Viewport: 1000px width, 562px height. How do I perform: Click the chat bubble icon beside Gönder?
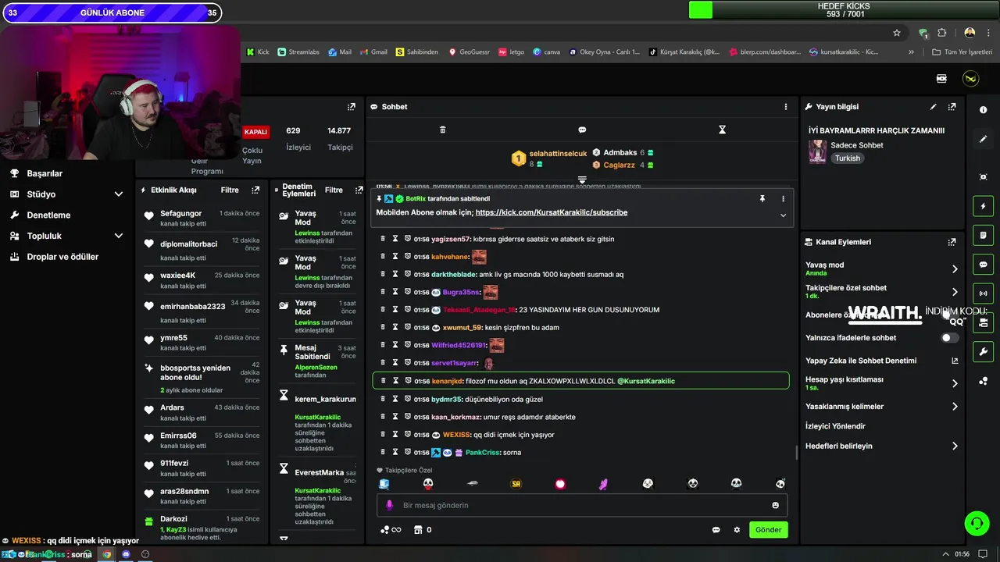point(716,530)
